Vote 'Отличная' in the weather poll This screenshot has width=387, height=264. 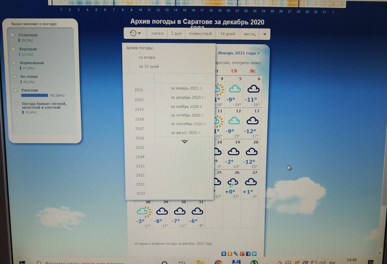coord(13,35)
